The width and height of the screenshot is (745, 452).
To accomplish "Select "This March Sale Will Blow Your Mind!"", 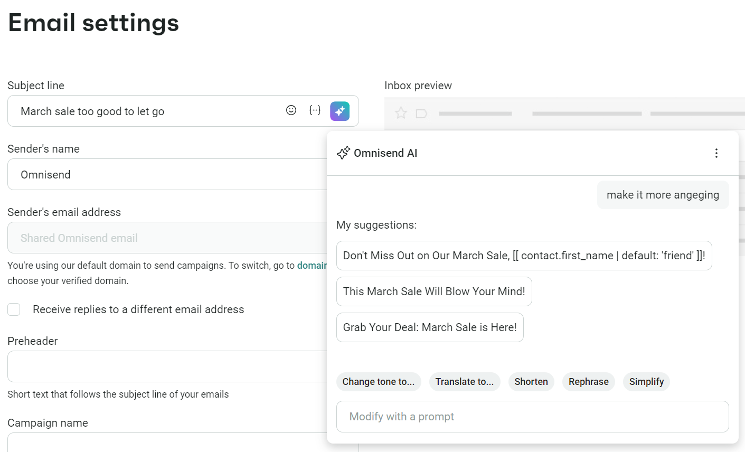I will tap(433, 291).
